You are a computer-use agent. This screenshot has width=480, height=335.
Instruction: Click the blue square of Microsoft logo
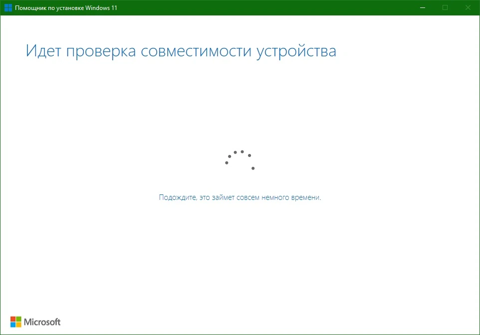tap(13, 325)
